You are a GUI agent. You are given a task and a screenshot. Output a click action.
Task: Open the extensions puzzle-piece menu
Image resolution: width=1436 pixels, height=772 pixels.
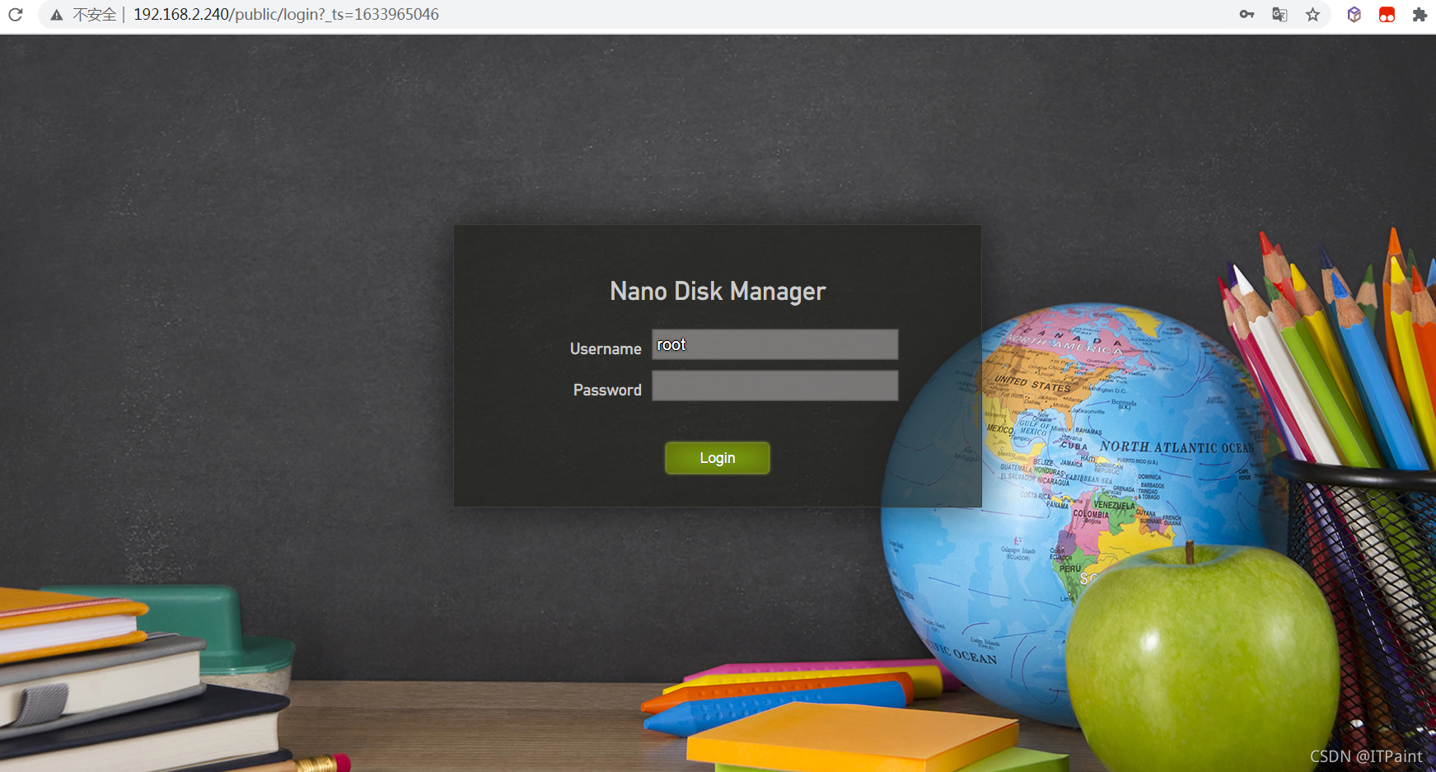[x=1419, y=14]
